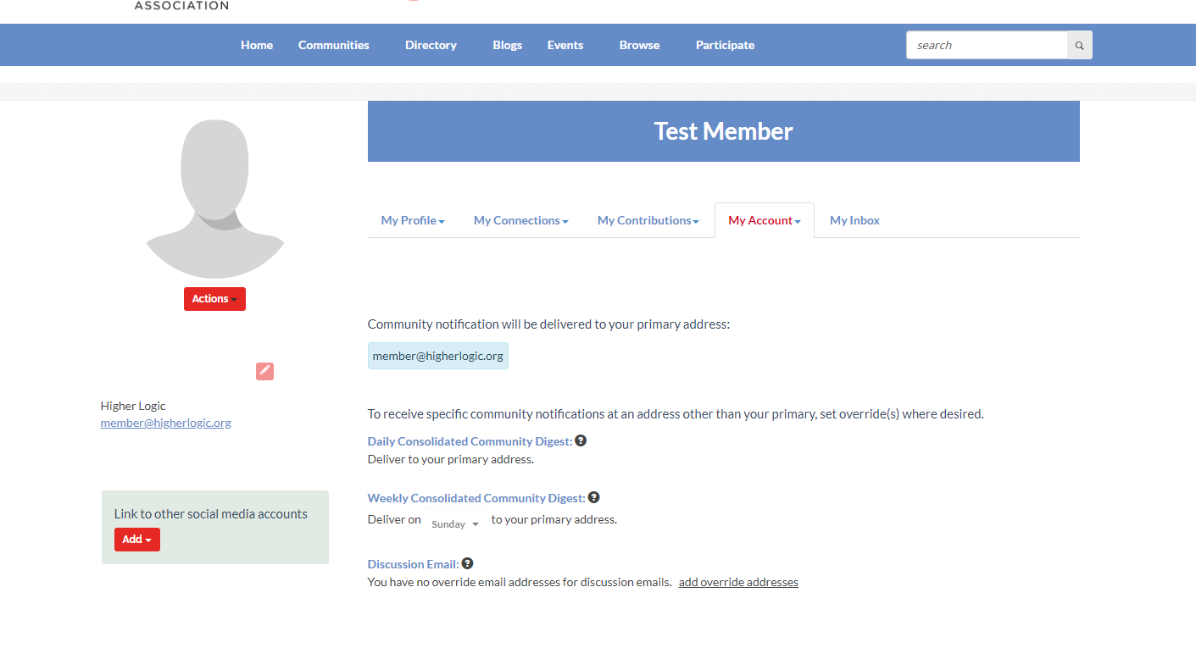1196x648 pixels.
Task: Click into the search input field
Action: 986,46
